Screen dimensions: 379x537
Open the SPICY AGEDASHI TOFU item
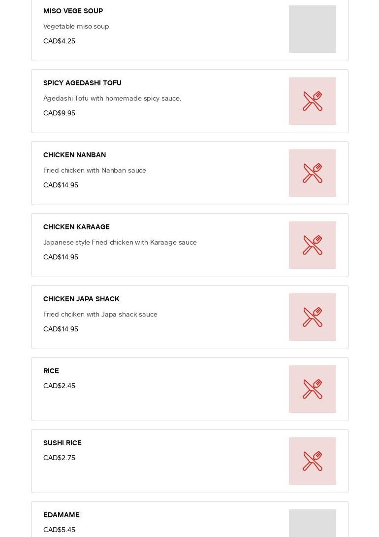[x=82, y=83]
